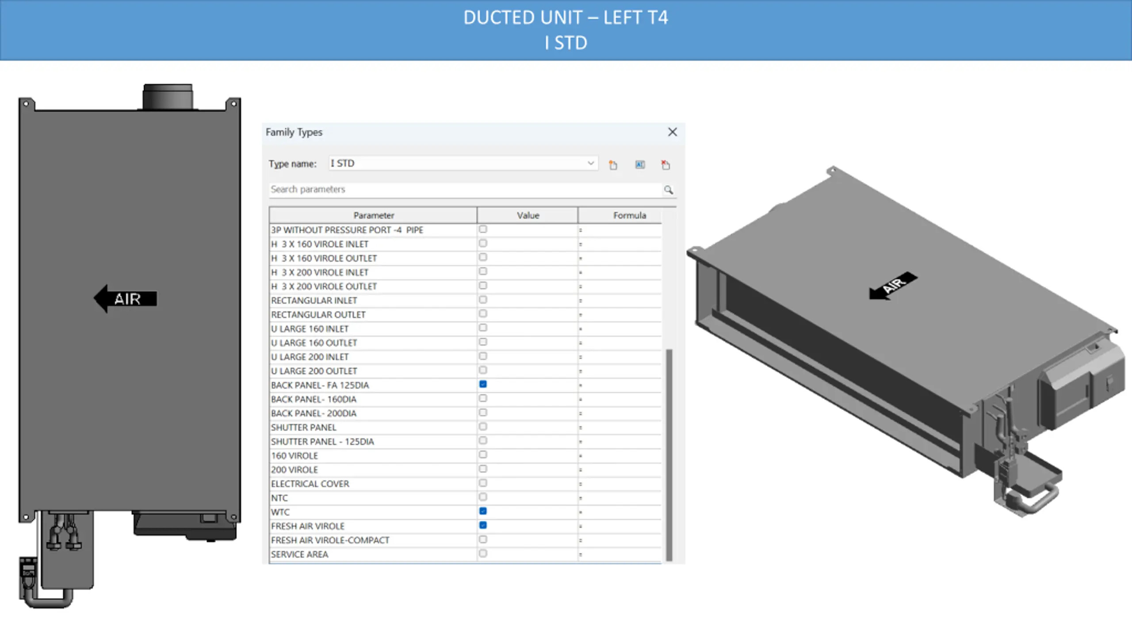Close the Family Types dialog
The height and width of the screenshot is (636, 1132).
point(672,132)
